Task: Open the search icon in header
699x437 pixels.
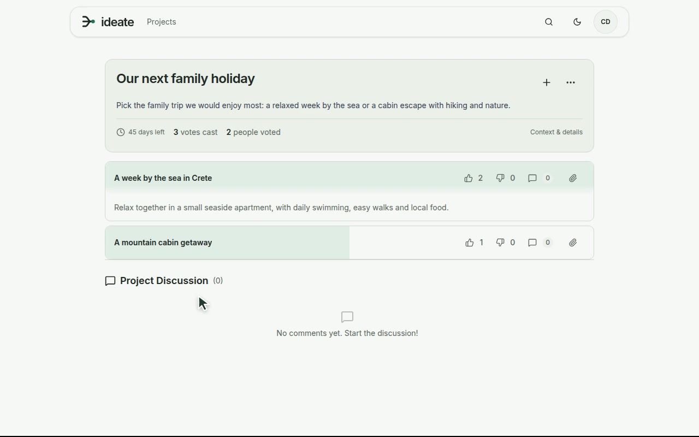Action: [x=549, y=22]
